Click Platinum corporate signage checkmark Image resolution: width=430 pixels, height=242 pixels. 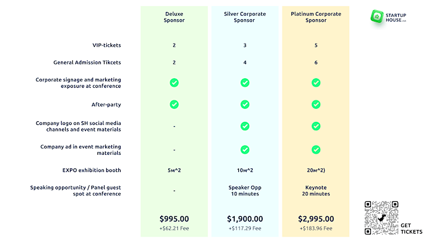coord(316,82)
